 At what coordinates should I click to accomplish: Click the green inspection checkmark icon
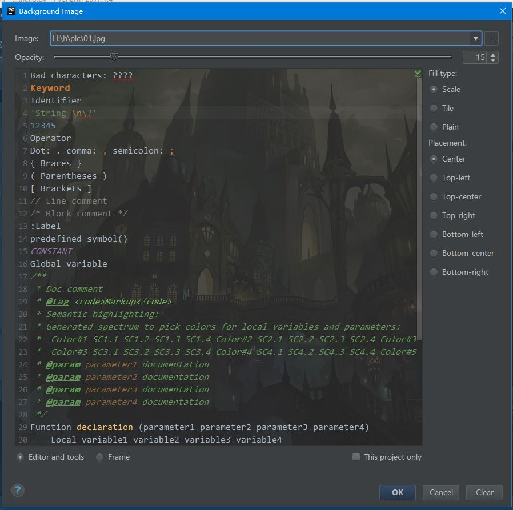(x=418, y=74)
